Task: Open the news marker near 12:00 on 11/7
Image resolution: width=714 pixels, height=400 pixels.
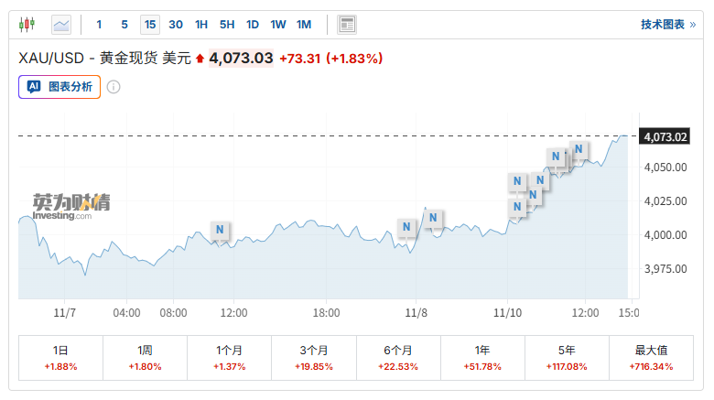Action: [x=220, y=229]
